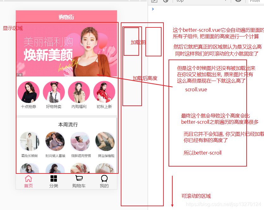Click the 好物特卖 text label

54,107
